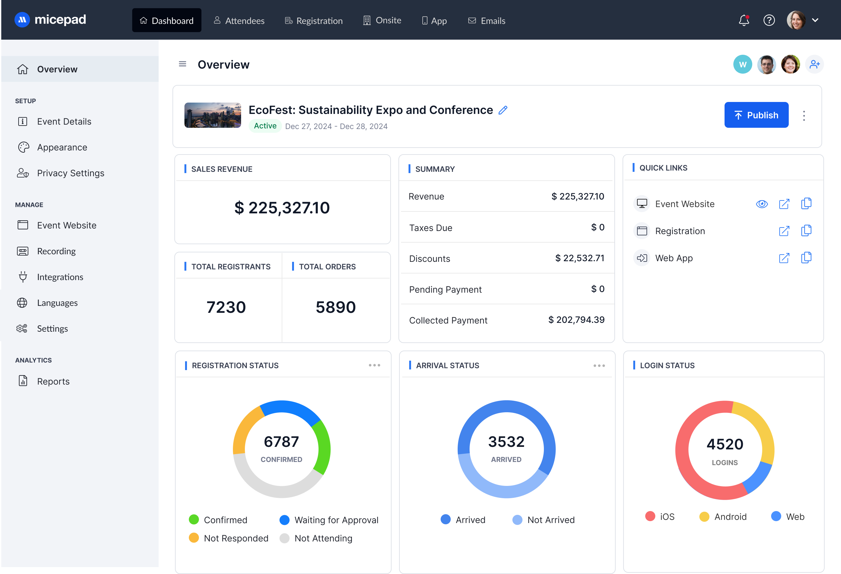Click the Publish button
This screenshot has width=841, height=574.
point(756,115)
